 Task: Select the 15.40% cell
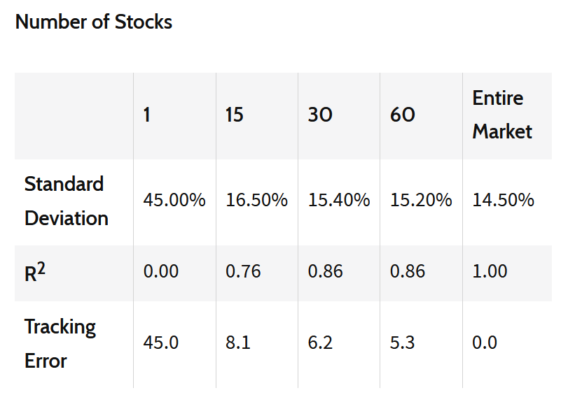[339, 201]
